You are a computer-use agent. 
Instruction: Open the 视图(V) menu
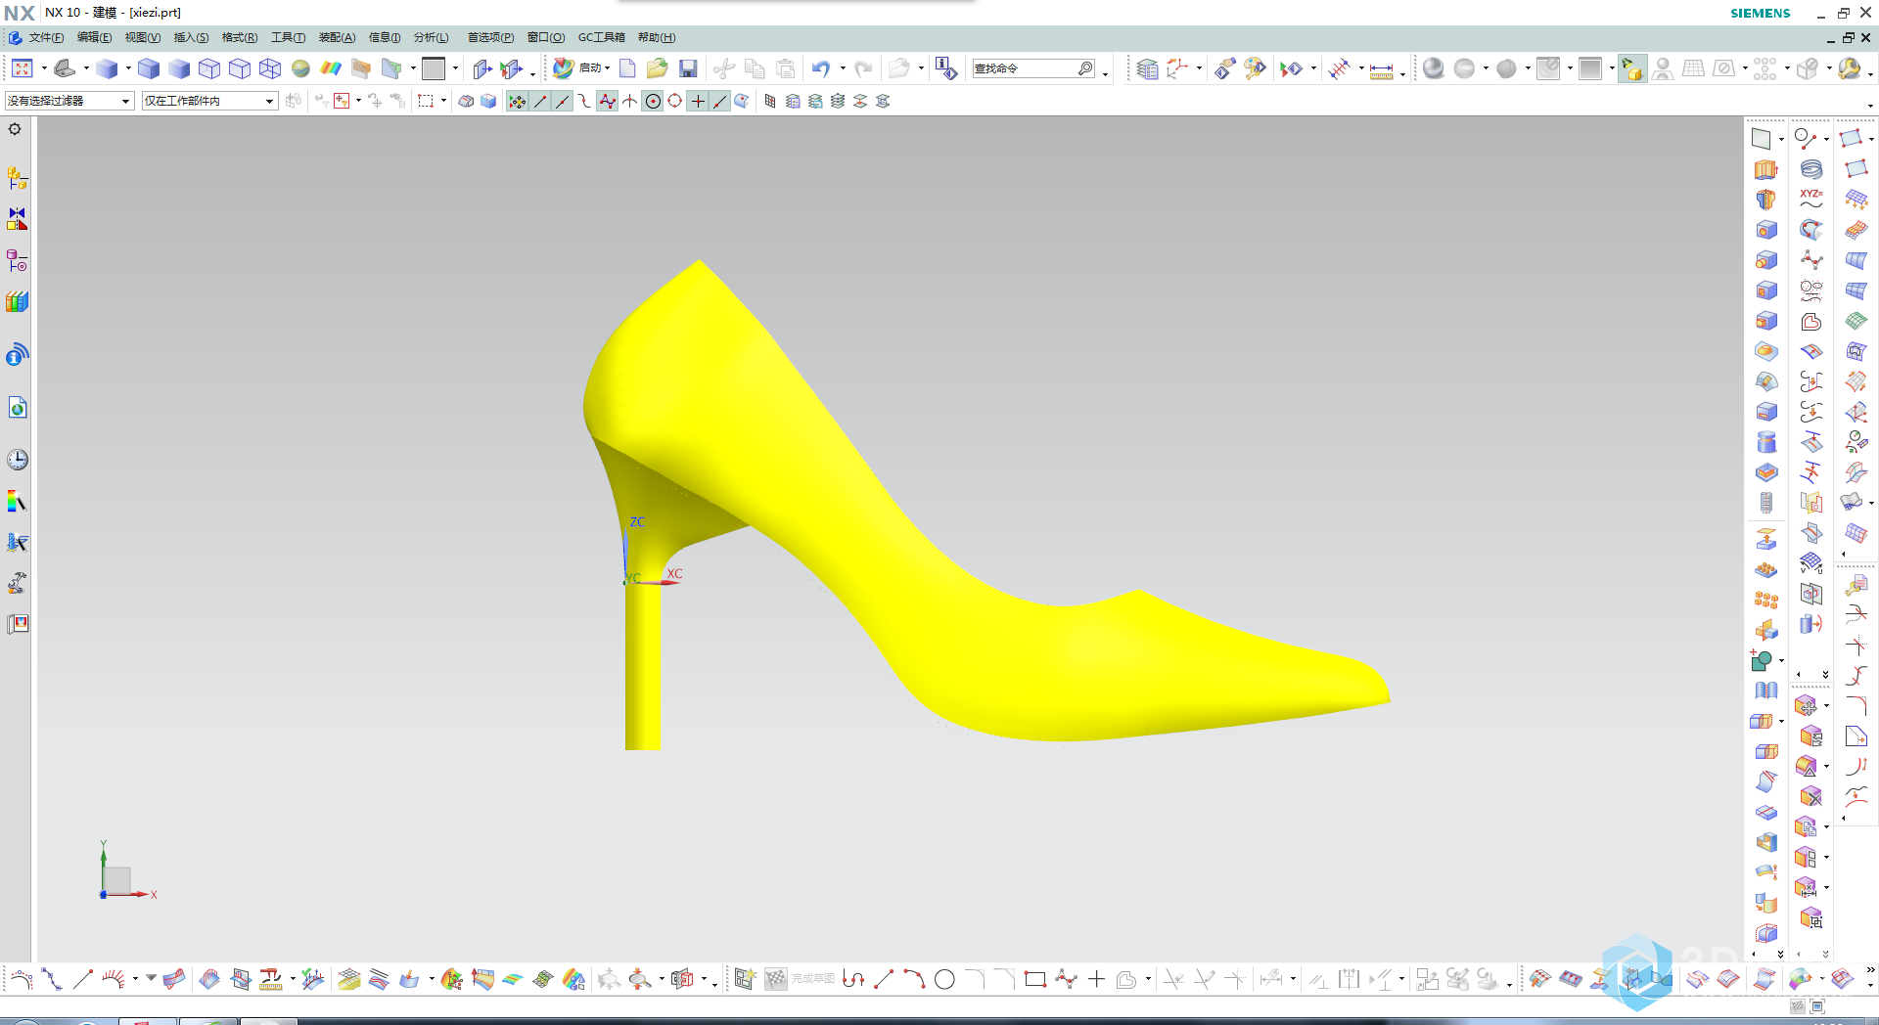142,37
